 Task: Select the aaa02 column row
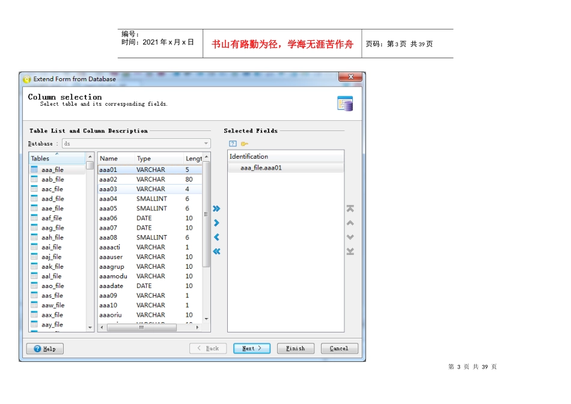pyautogui.click(x=150, y=179)
